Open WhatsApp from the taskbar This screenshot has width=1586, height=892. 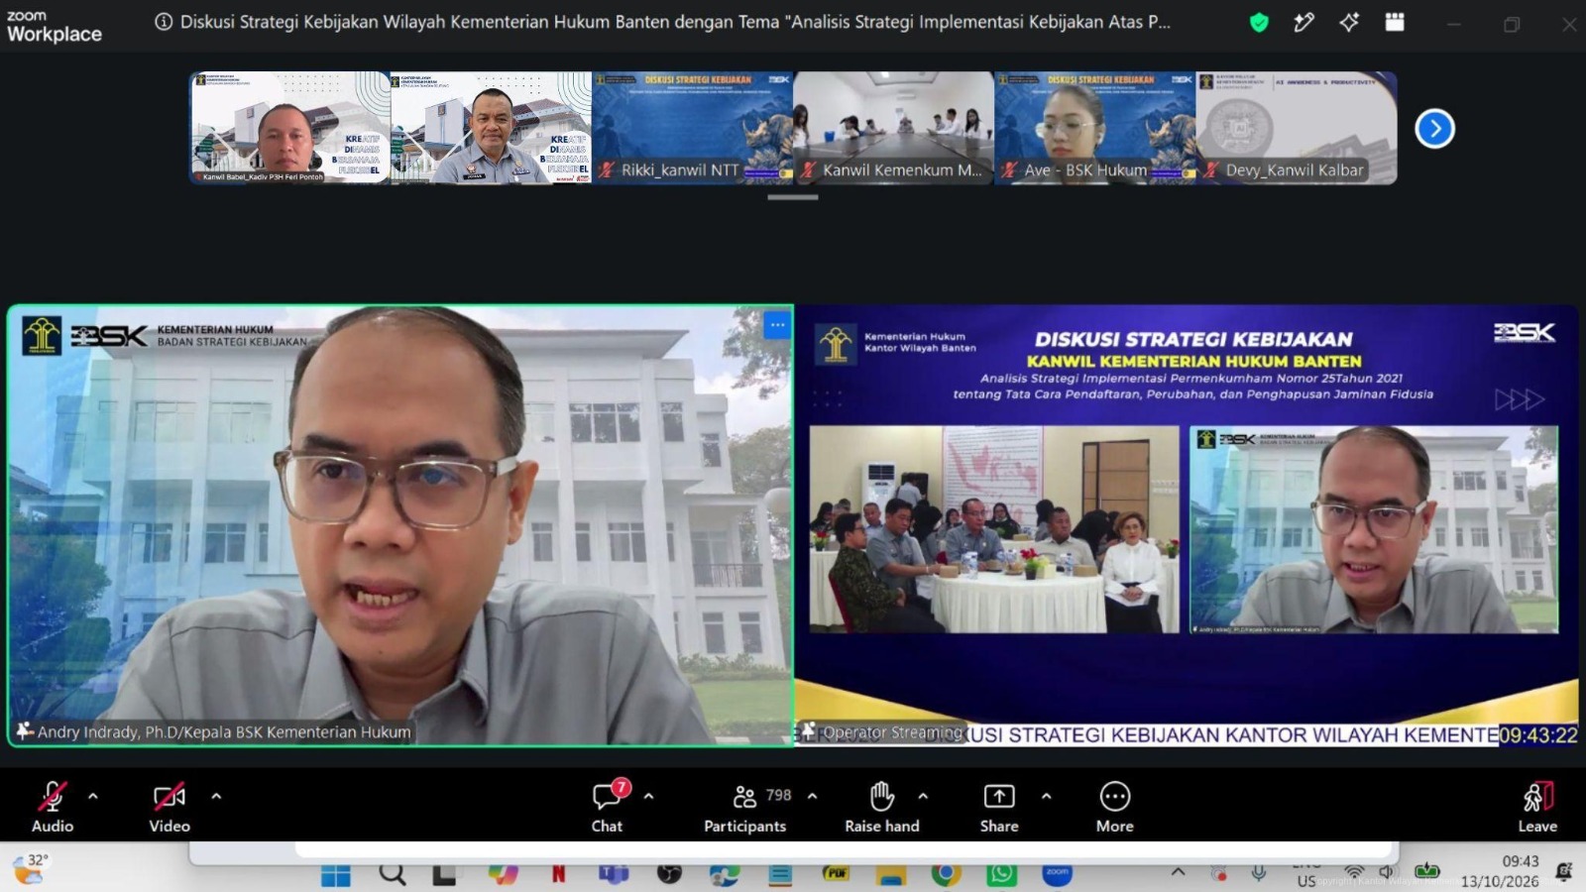point(1001,874)
